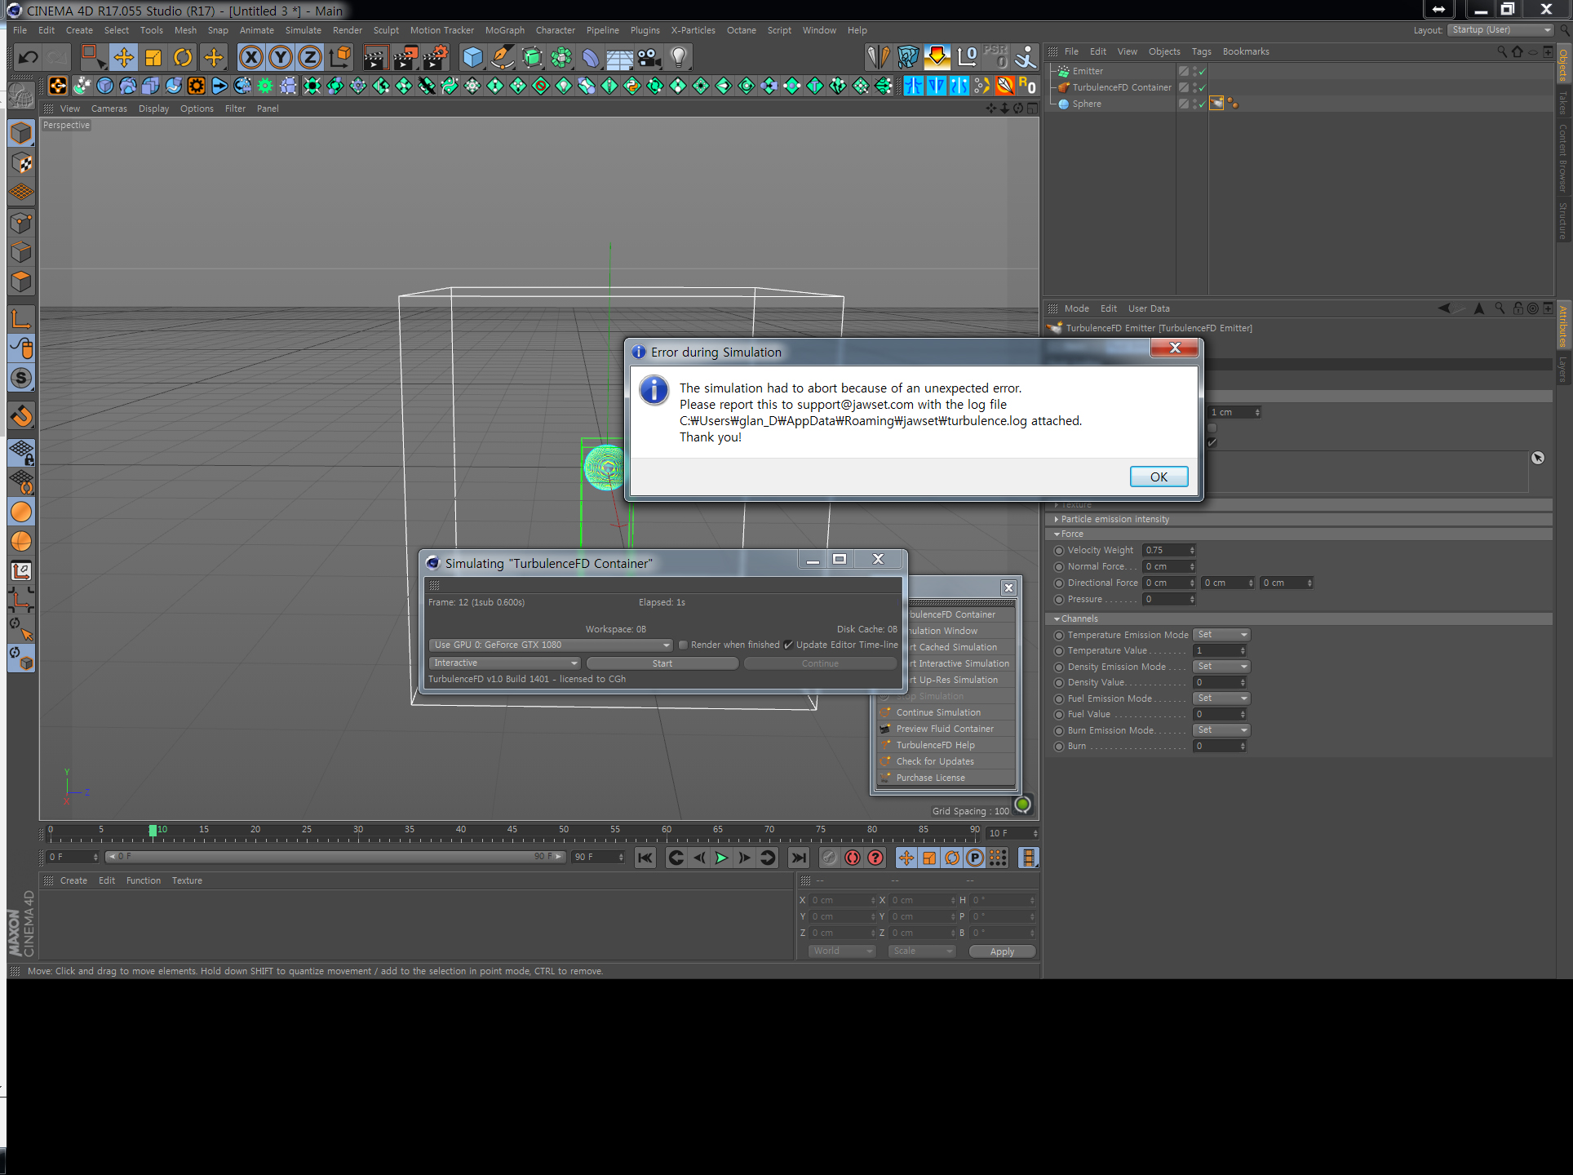Viewport: 1573px width, 1175px height.
Task: Select the Scale tool
Action: pyautogui.click(x=153, y=57)
